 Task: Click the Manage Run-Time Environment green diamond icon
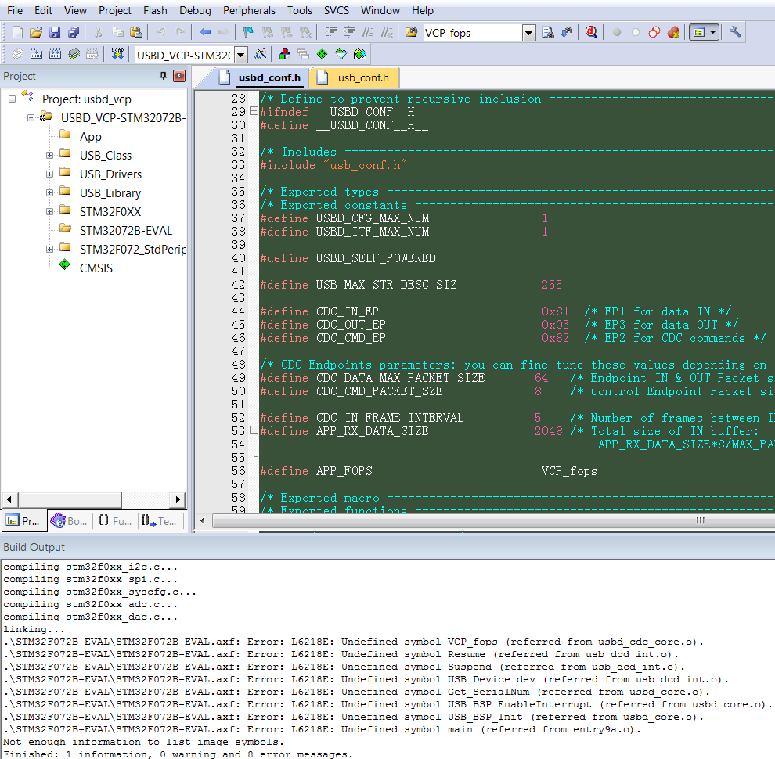323,54
